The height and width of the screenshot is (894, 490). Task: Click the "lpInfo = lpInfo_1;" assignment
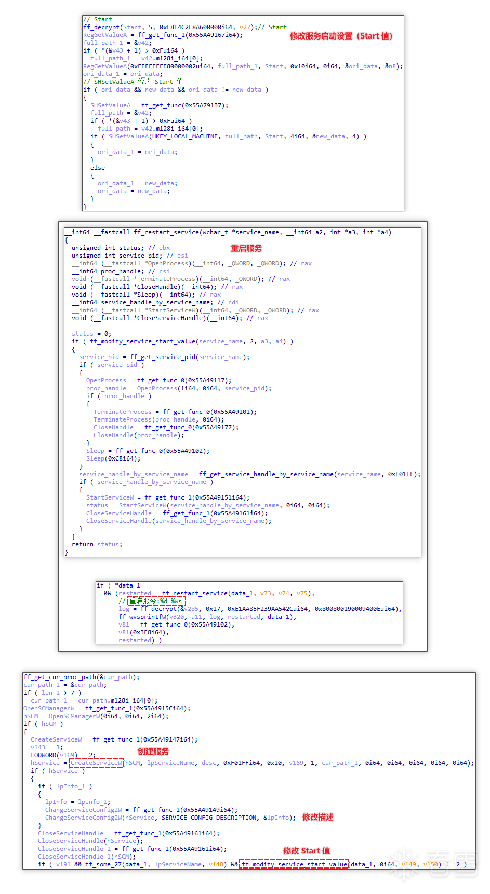point(78,802)
